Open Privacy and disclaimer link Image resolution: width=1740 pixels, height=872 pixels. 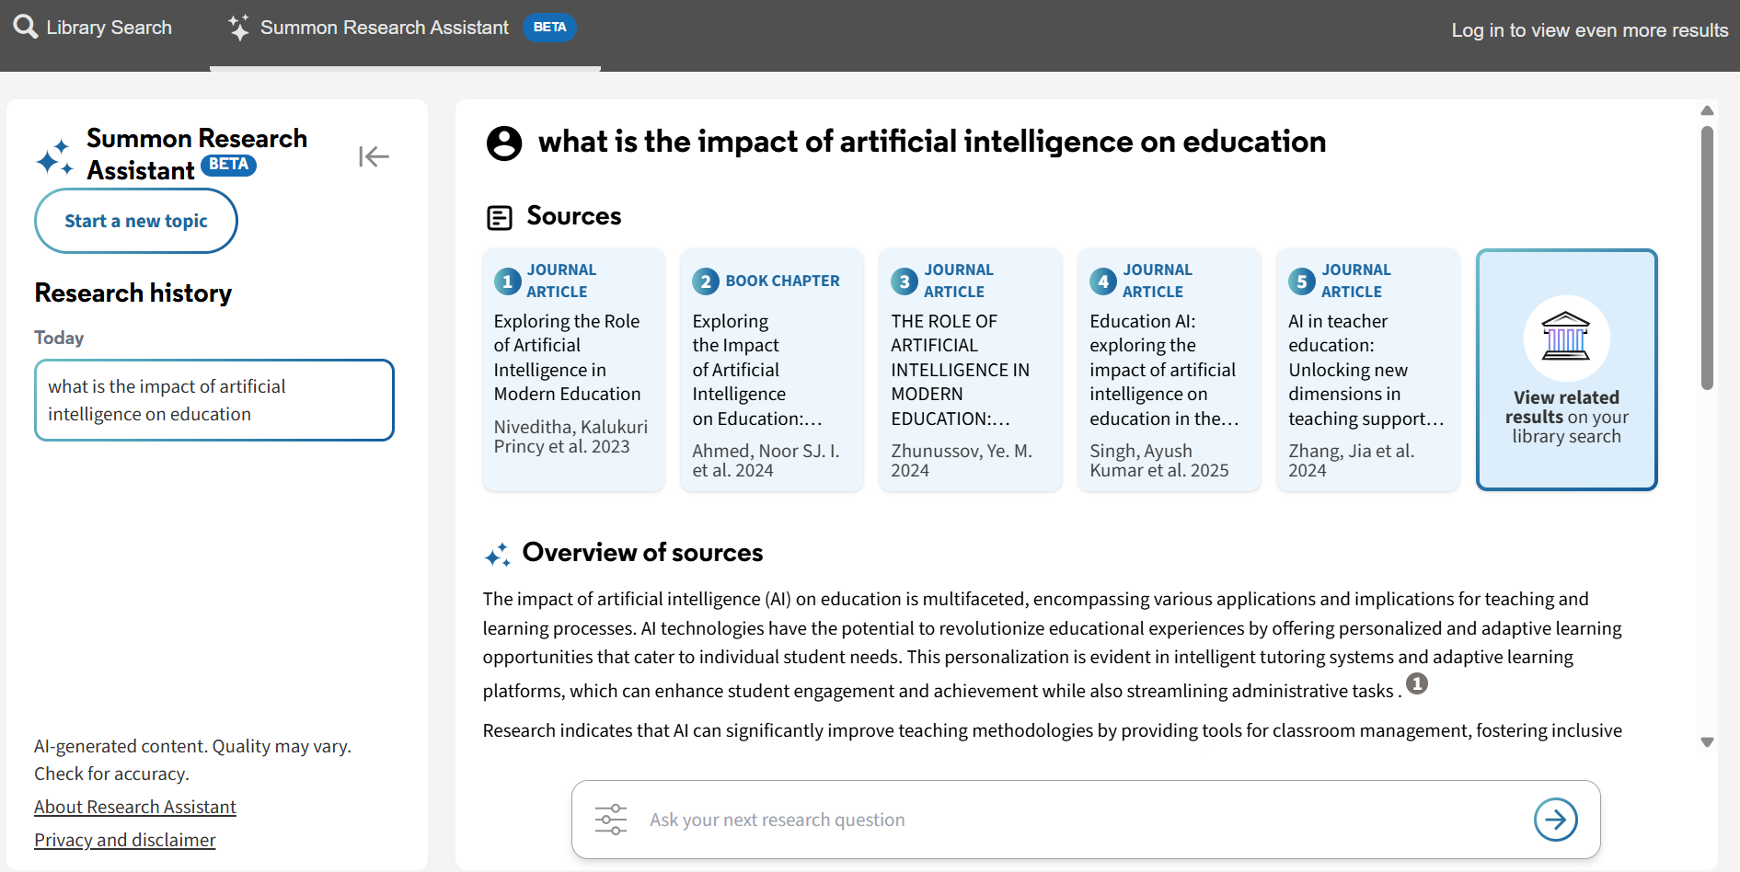pyautogui.click(x=125, y=840)
